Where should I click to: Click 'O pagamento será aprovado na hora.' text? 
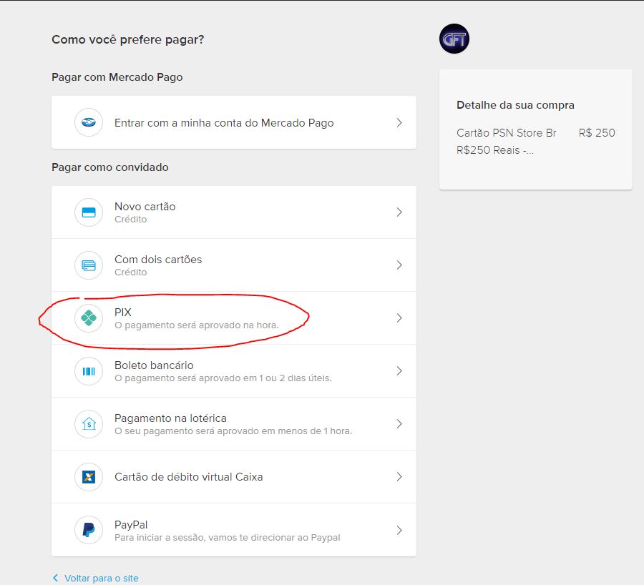click(197, 325)
